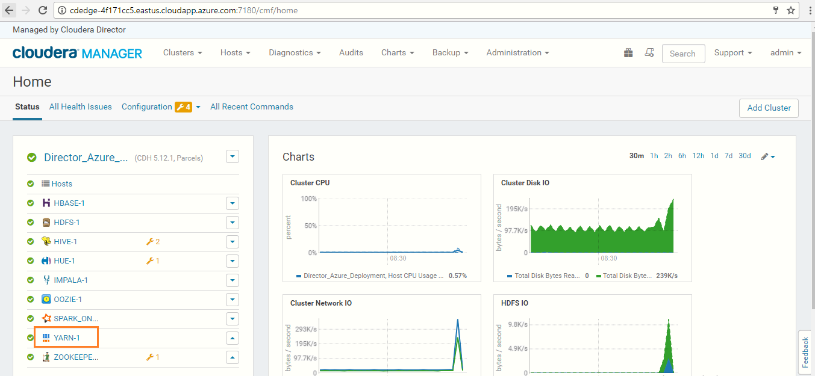
Task: Open the Backup menu
Action: [x=450, y=52]
